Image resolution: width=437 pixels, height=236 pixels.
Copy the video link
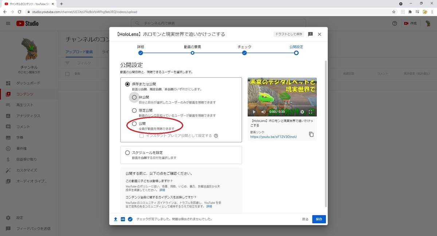coord(311,134)
